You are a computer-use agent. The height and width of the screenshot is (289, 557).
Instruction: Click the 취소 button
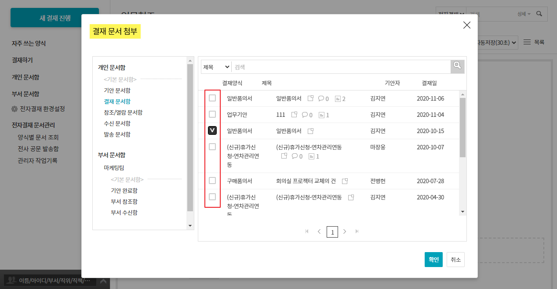[x=455, y=260]
